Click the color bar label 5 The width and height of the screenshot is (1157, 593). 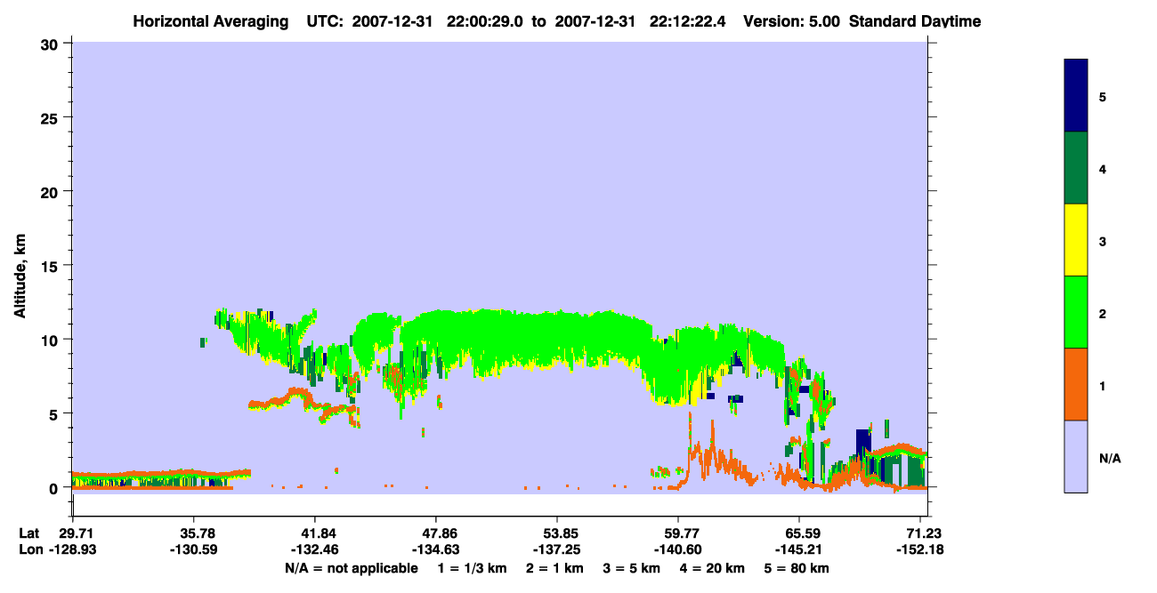coord(1103,96)
